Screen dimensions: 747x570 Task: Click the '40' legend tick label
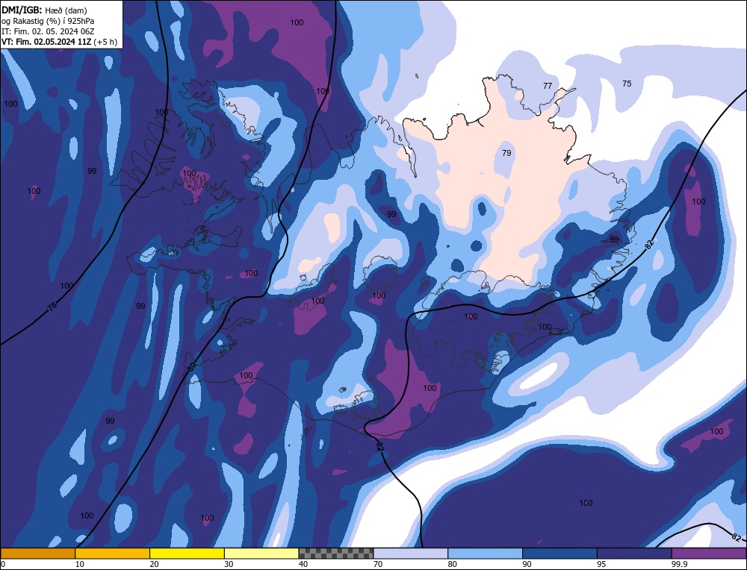pos(303,564)
